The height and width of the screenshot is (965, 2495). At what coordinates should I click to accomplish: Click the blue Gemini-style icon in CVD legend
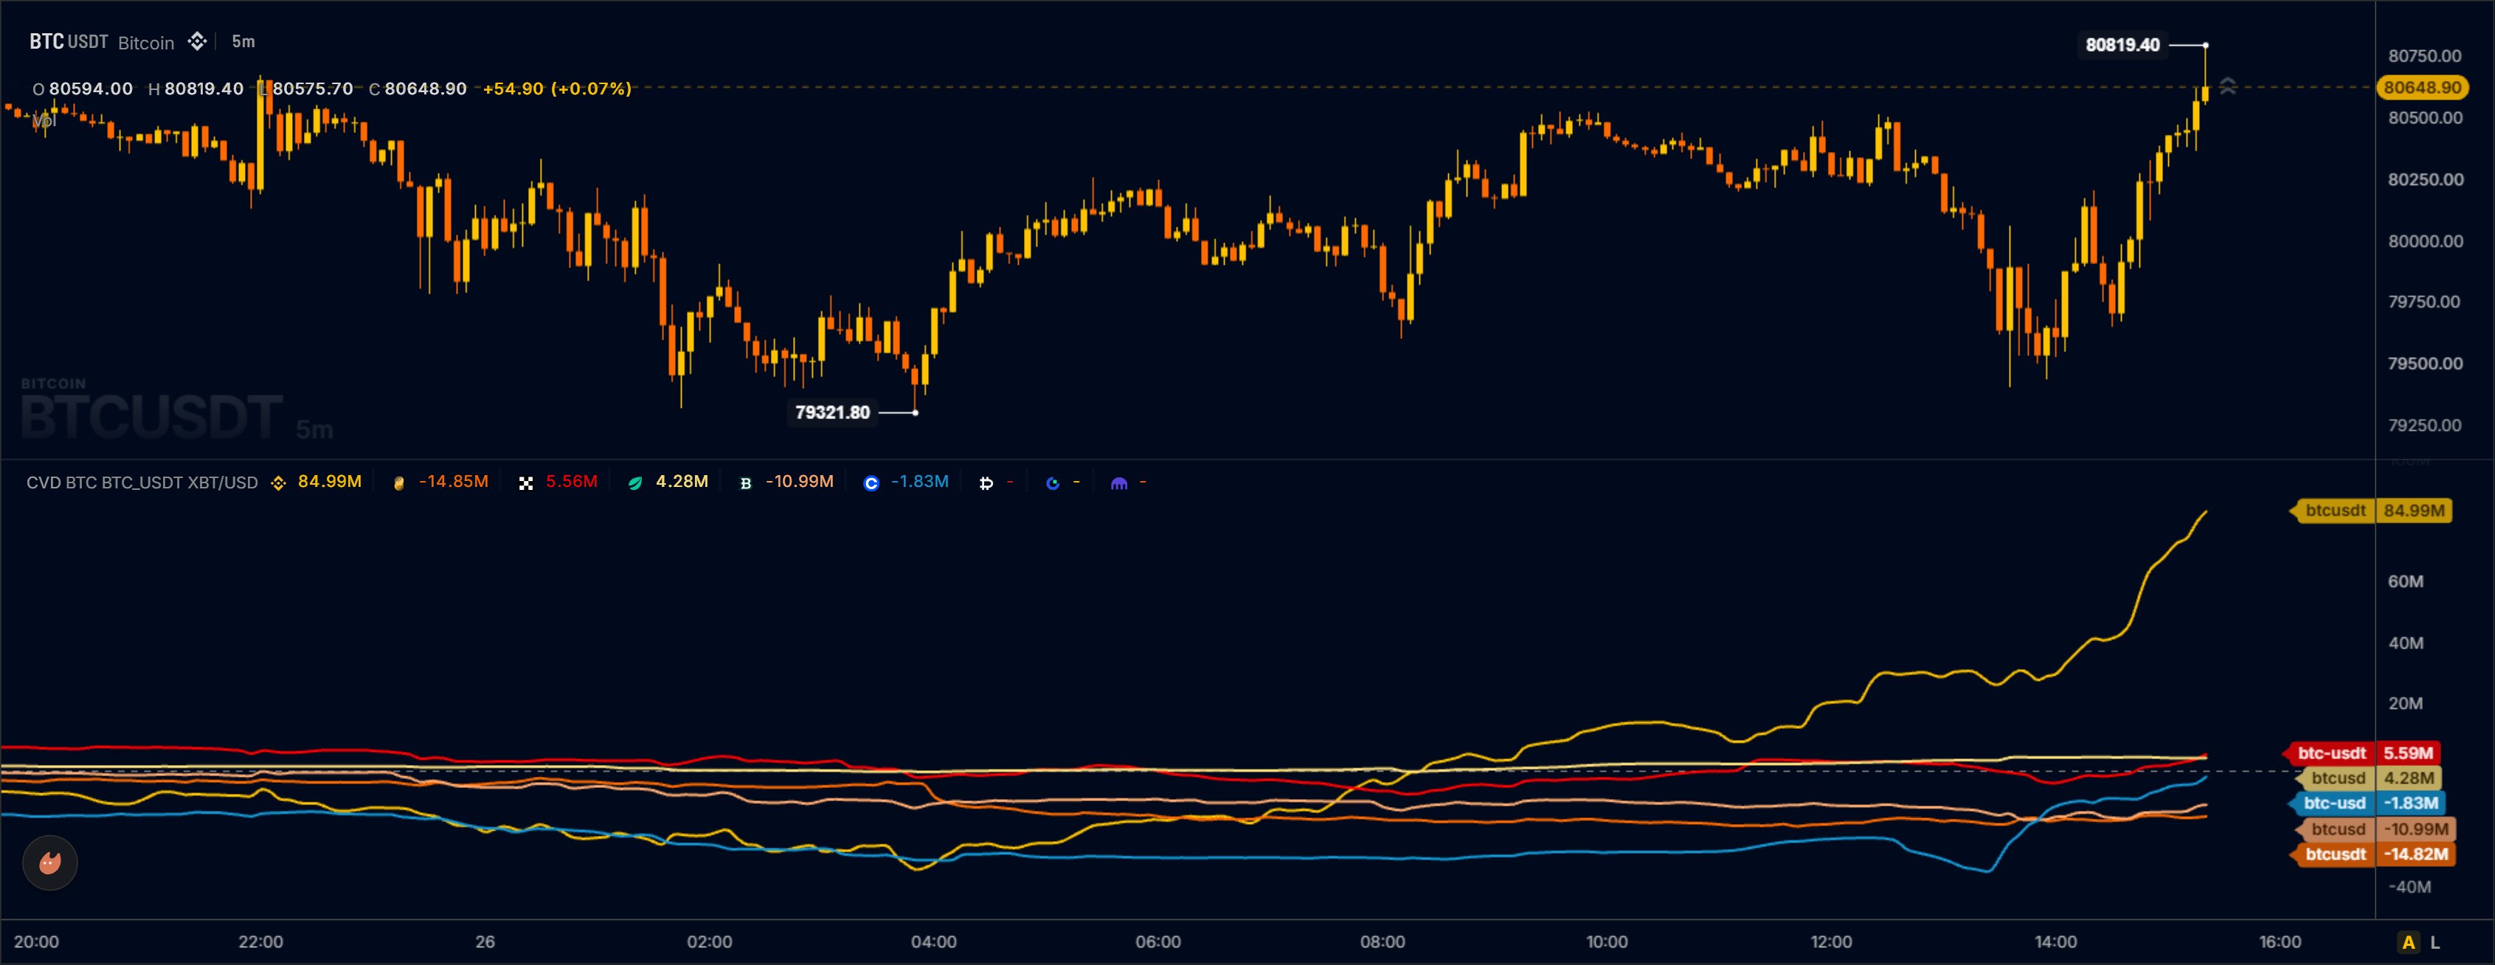point(1053,482)
